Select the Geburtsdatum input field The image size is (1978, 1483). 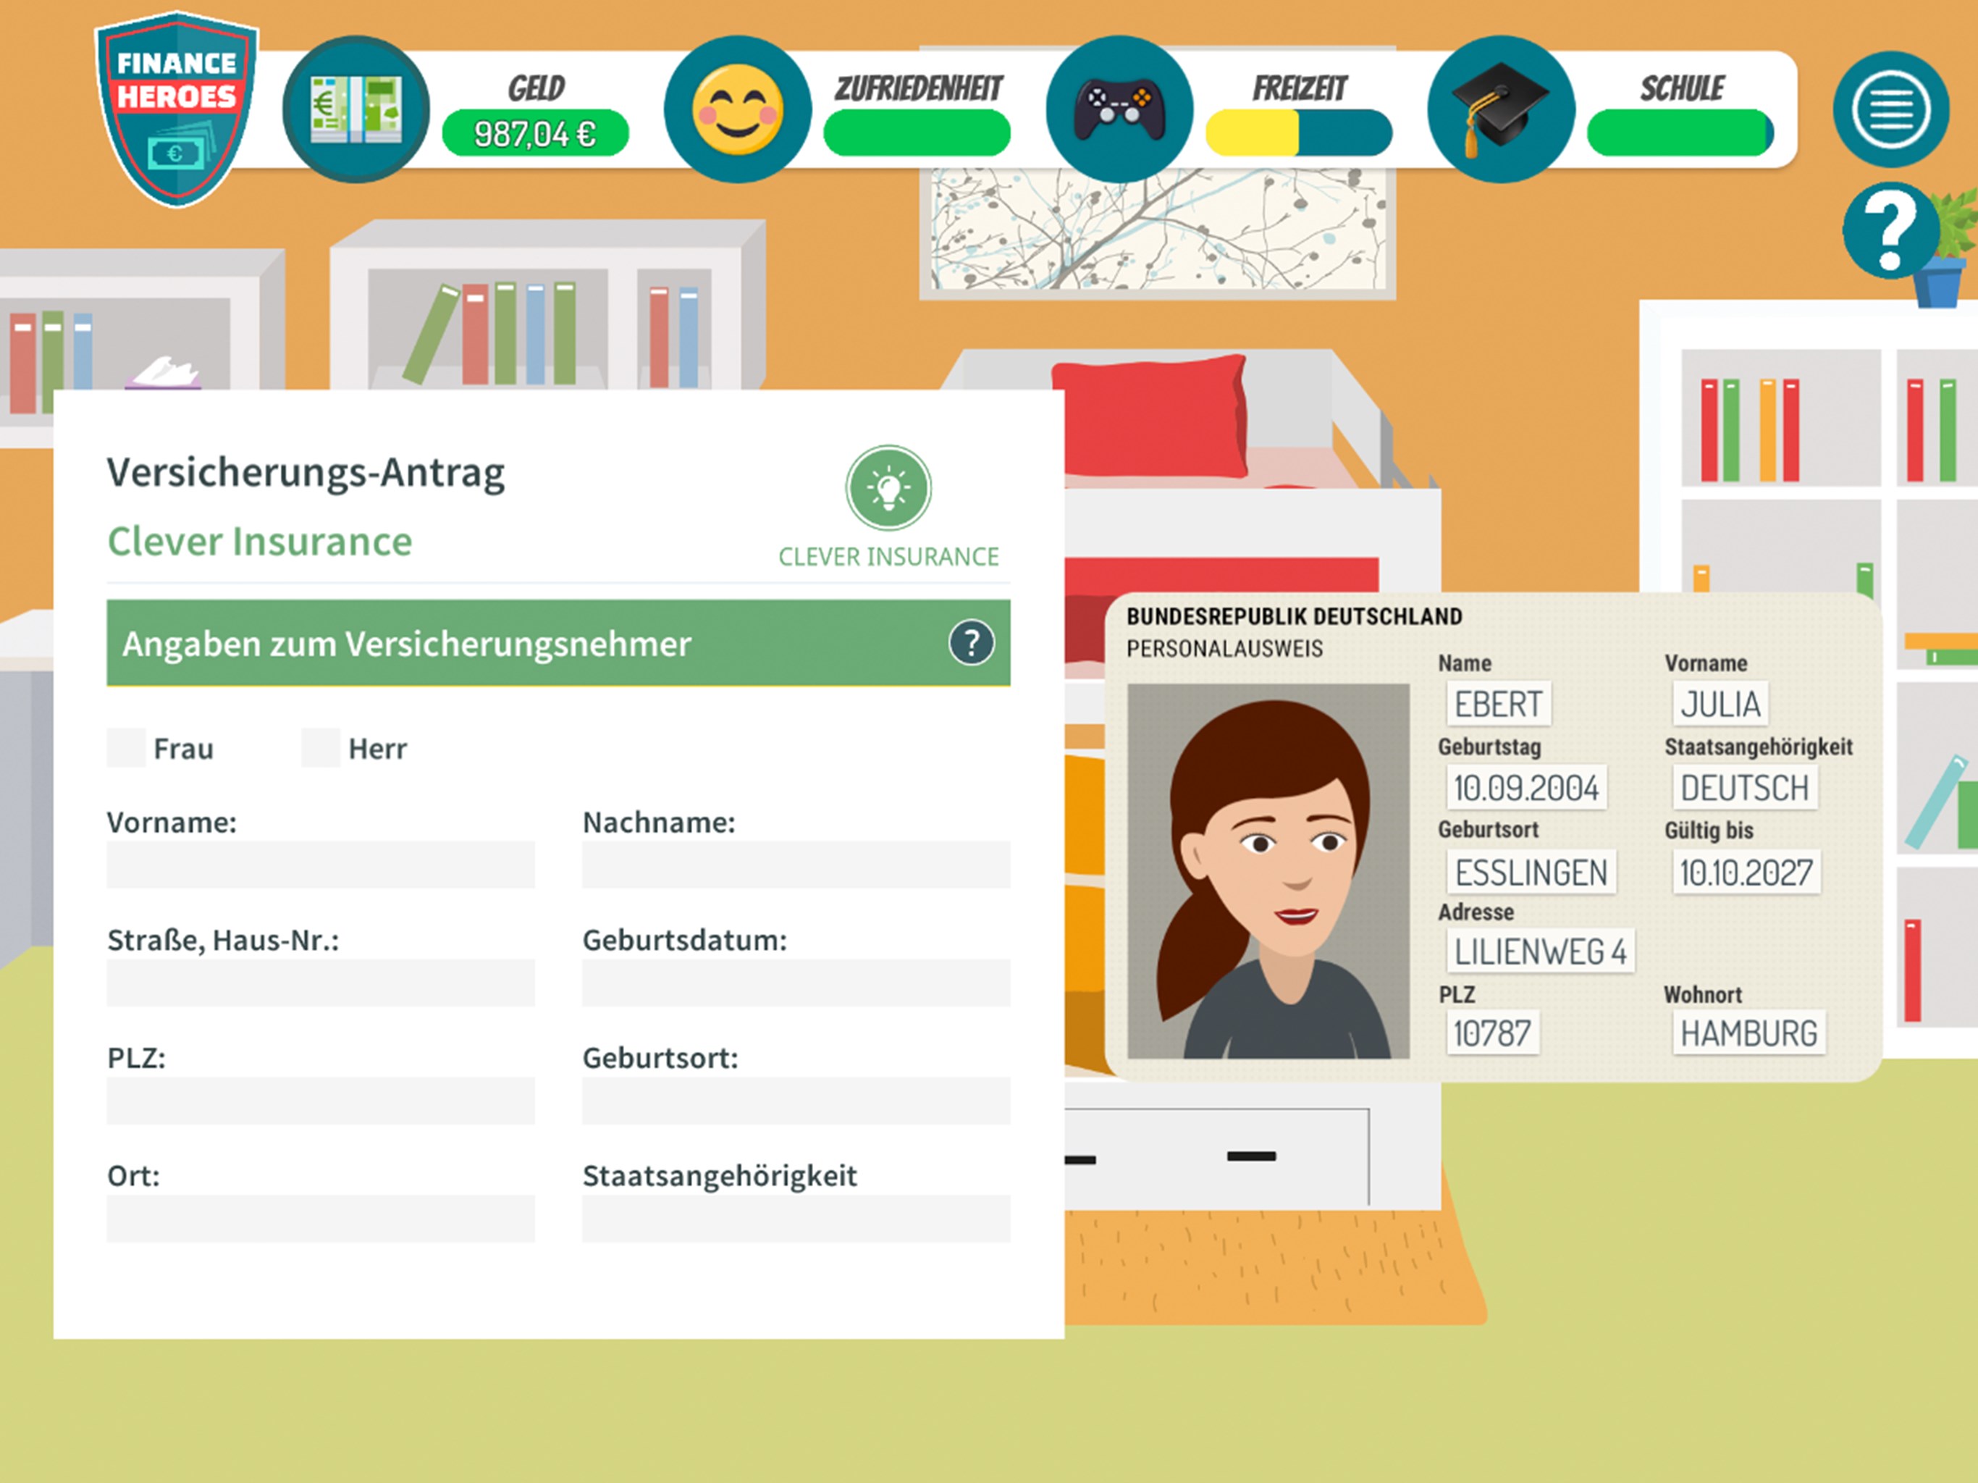pyautogui.click(x=796, y=982)
